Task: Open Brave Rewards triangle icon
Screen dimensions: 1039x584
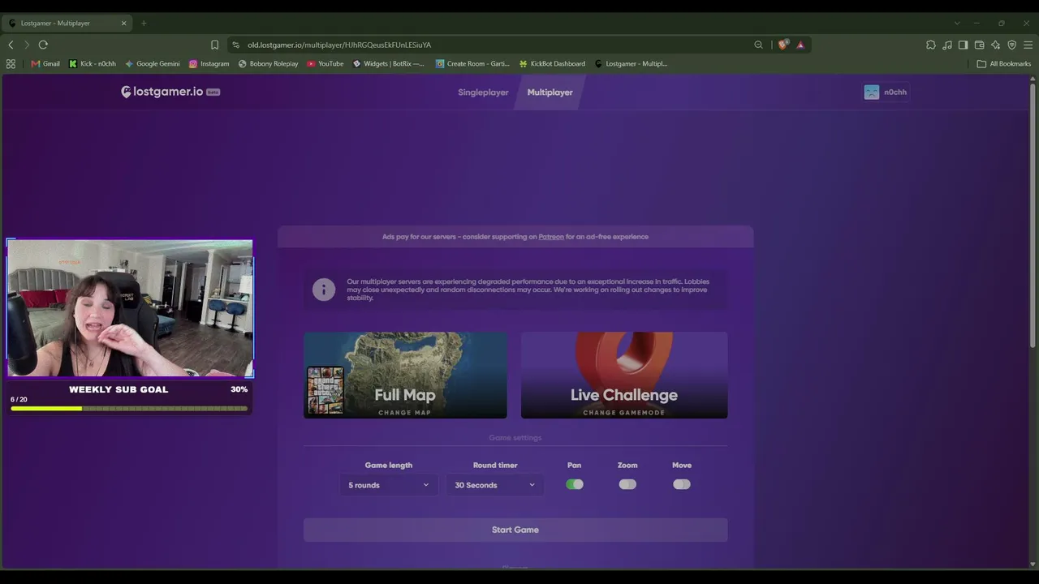Action: point(800,45)
